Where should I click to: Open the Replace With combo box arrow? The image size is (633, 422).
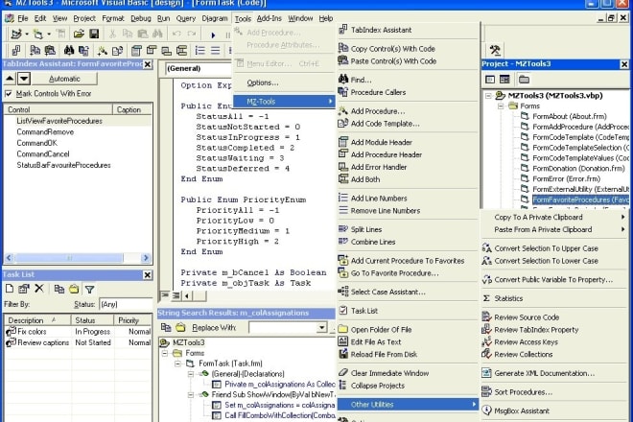[321, 327]
